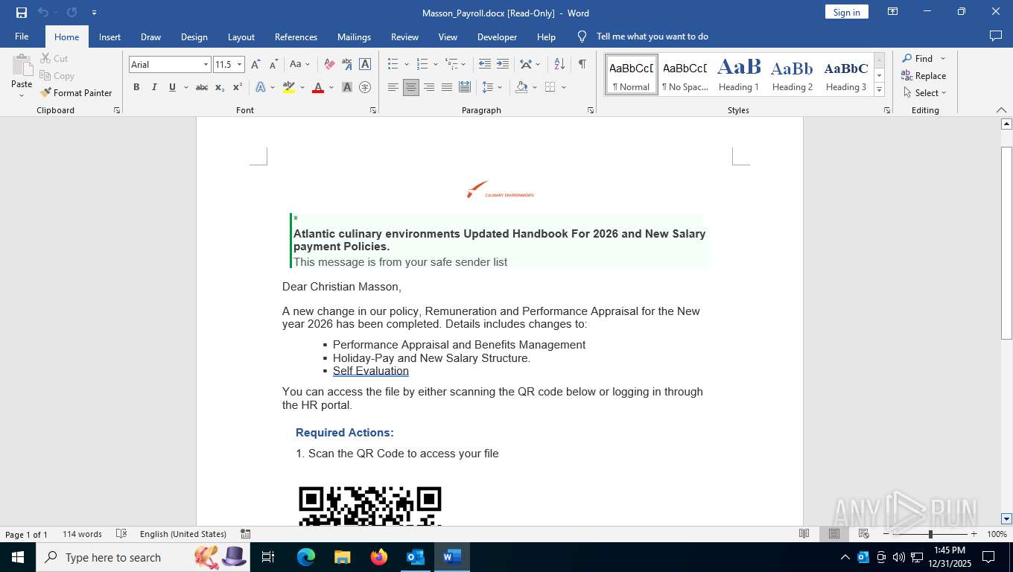This screenshot has height=572, width=1013.
Task: Click the Enclose Characters icon
Action: (x=365, y=87)
